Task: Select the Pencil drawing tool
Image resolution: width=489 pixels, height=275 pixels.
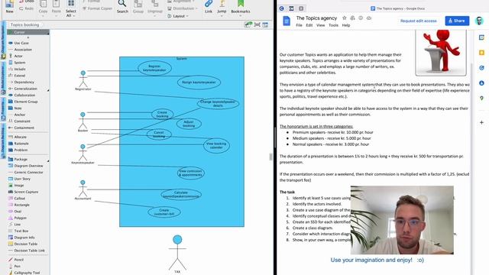Action: (18, 260)
